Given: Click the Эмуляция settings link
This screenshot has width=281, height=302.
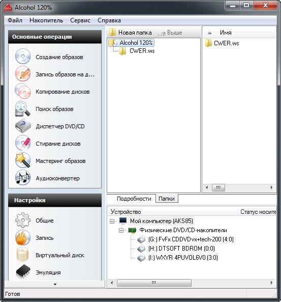Looking at the screenshot, I should coord(48,272).
